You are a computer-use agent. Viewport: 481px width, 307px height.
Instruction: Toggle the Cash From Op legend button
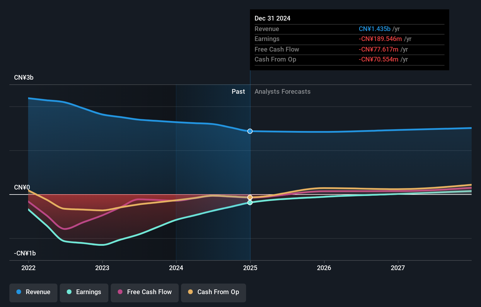(x=214, y=293)
